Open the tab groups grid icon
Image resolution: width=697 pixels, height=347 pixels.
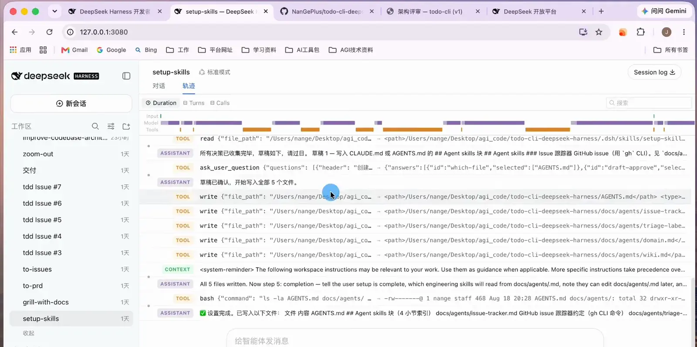43,50
